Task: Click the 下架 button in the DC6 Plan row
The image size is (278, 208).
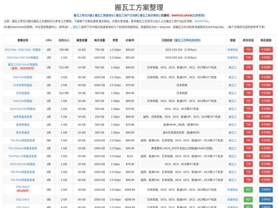Action: tap(248, 57)
